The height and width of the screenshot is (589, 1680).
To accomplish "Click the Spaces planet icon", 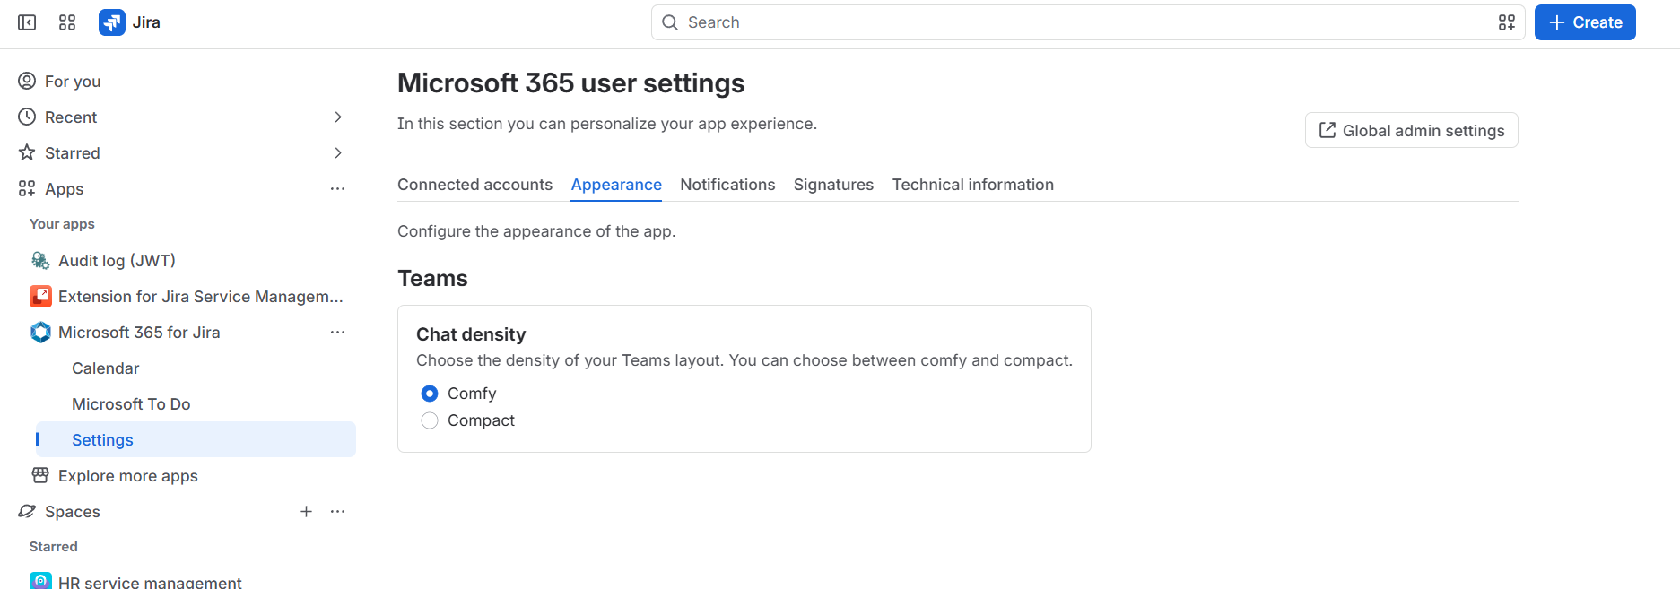I will (x=27, y=512).
